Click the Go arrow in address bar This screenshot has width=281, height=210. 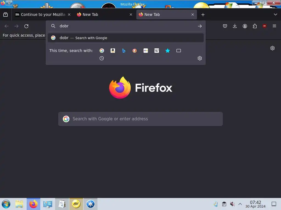tap(200, 26)
